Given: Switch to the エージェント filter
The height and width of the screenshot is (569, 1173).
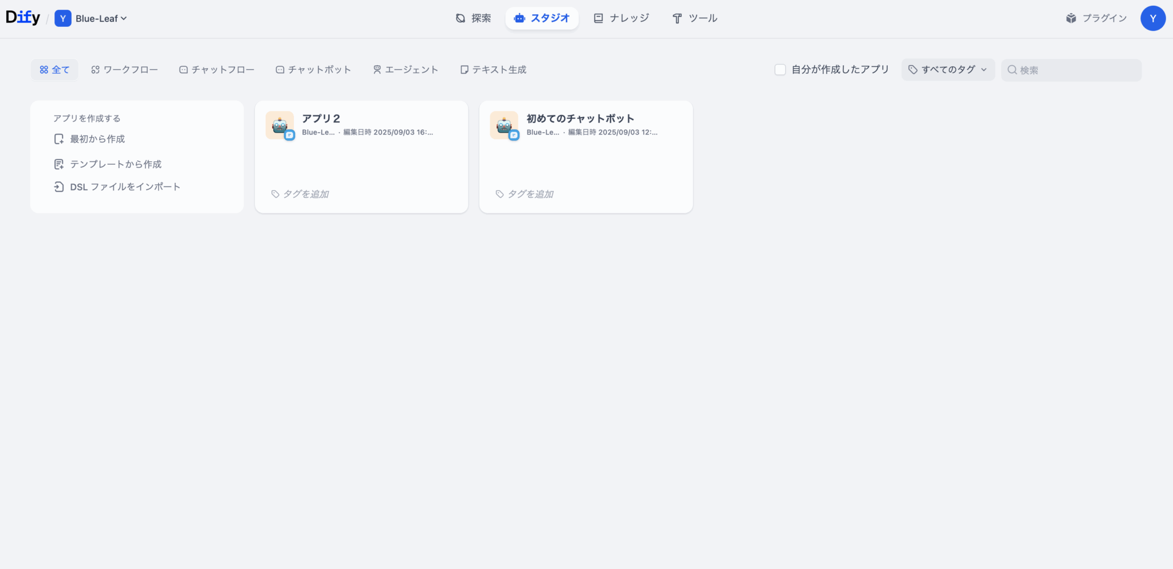Looking at the screenshot, I should (x=405, y=69).
